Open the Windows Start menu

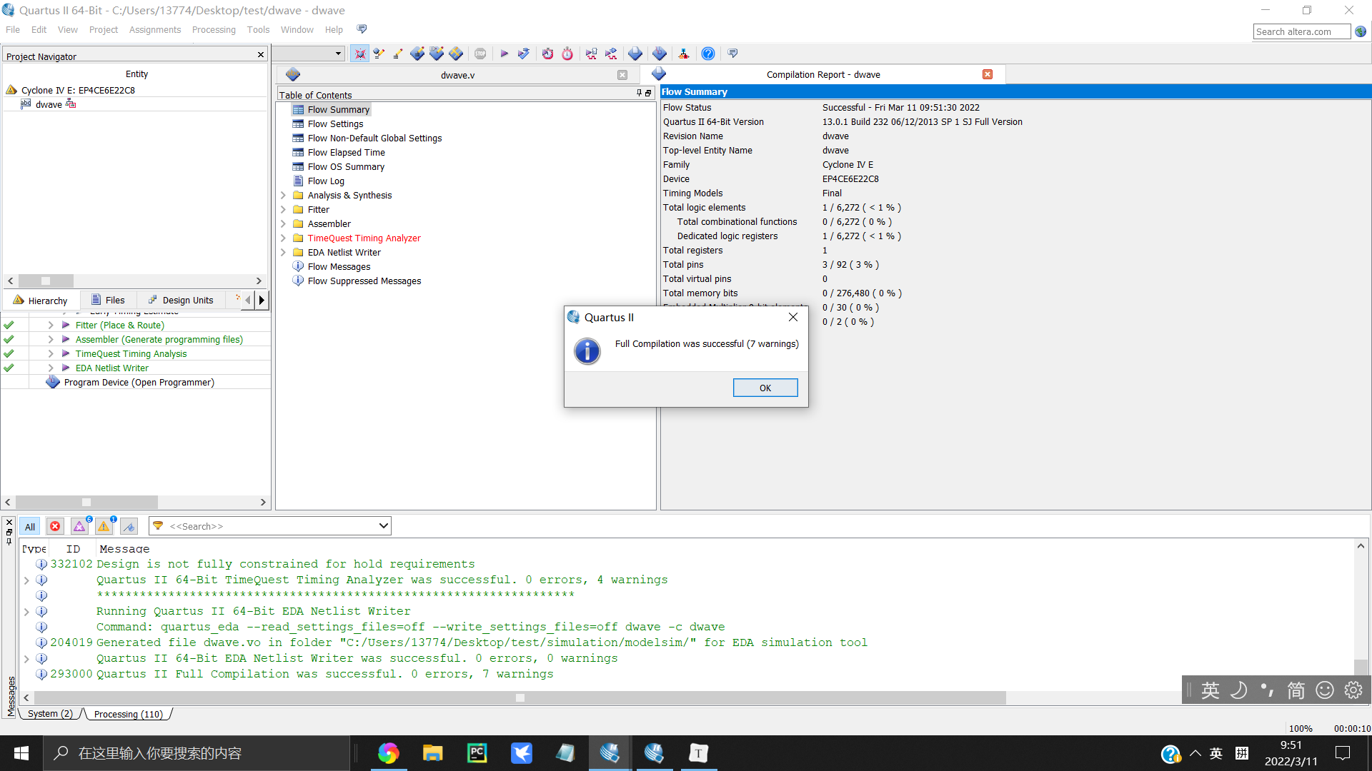point(21,753)
